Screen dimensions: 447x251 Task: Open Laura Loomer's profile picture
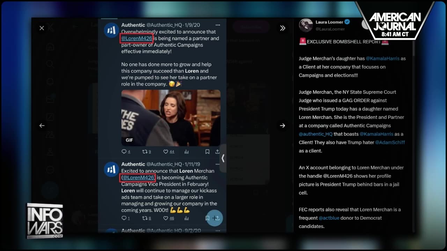point(306,25)
